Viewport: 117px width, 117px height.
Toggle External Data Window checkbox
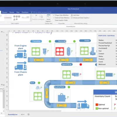click(x=54, y=18)
